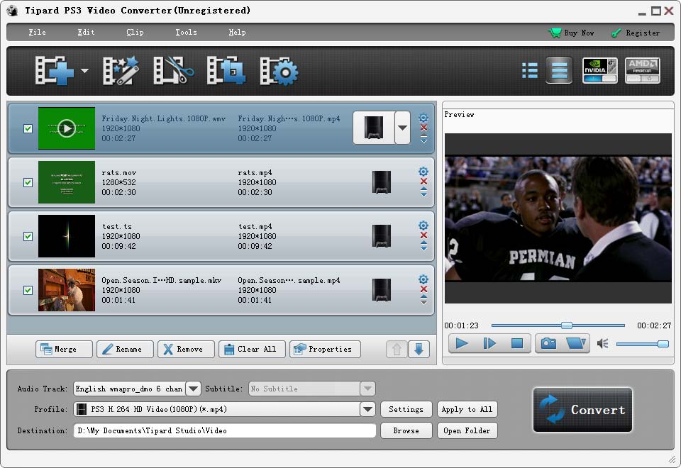Open settings gear for Open.Season row
Image resolution: width=681 pixels, height=468 pixels.
pos(423,279)
